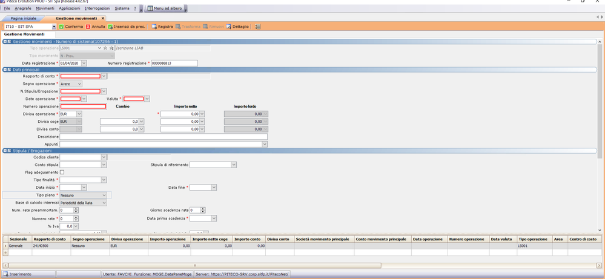The width and height of the screenshot is (605, 279).
Task: Open Dettaglio from the toolbar
Action: point(237,27)
